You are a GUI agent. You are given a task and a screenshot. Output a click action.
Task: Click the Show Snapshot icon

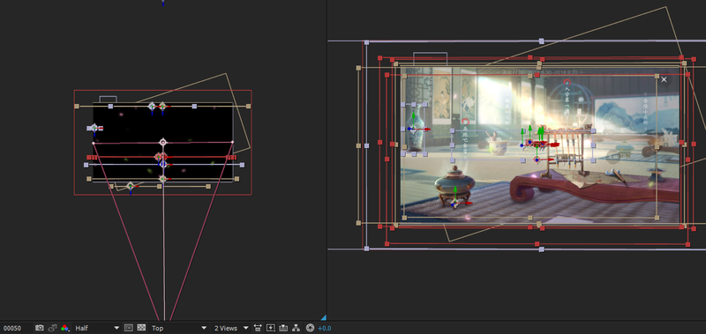pyautogui.click(x=53, y=328)
